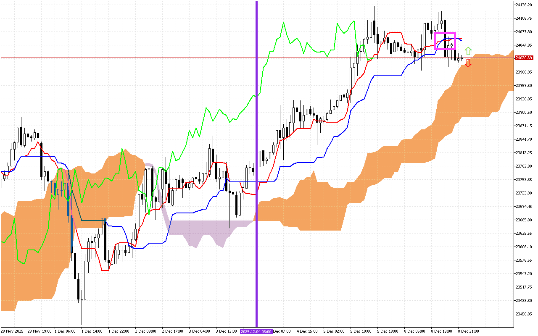The width and height of the screenshot is (538, 336).
Task: Click the red down arrow marker
Action: pyautogui.click(x=468, y=63)
